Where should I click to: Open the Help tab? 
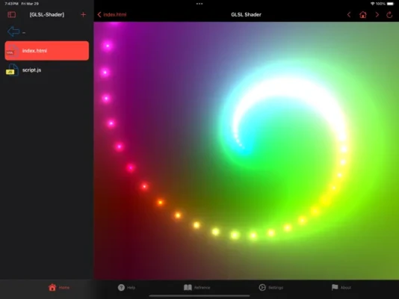[x=126, y=287]
